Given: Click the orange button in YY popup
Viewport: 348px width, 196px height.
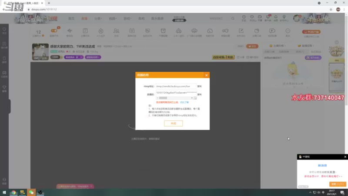Looking at the screenshot, I should [x=338, y=184].
